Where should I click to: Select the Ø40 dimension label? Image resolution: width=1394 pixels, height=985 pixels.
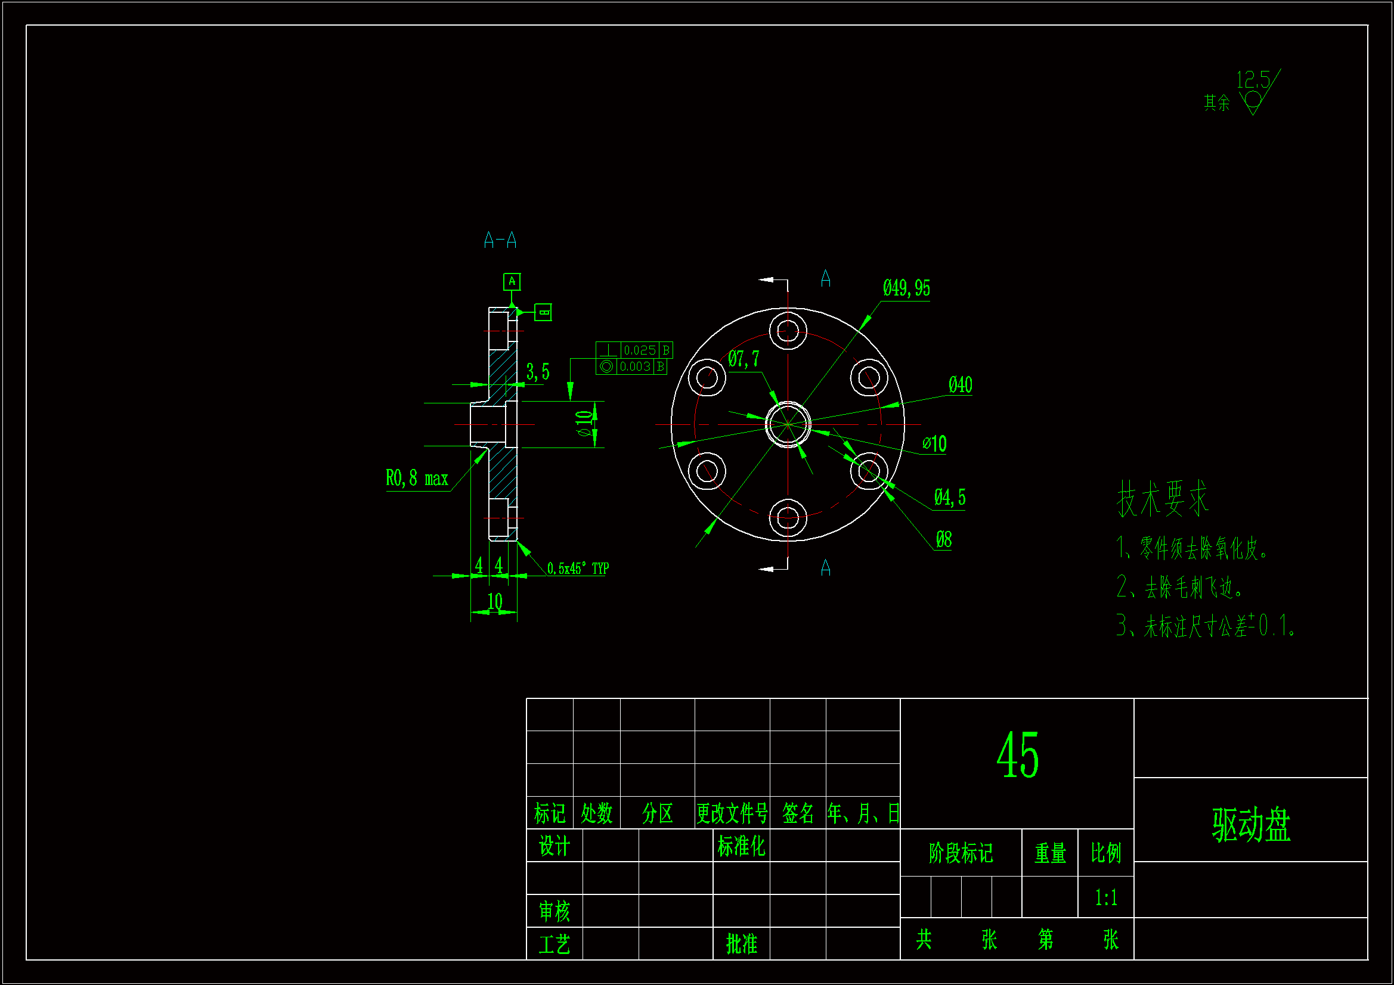(x=960, y=385)
